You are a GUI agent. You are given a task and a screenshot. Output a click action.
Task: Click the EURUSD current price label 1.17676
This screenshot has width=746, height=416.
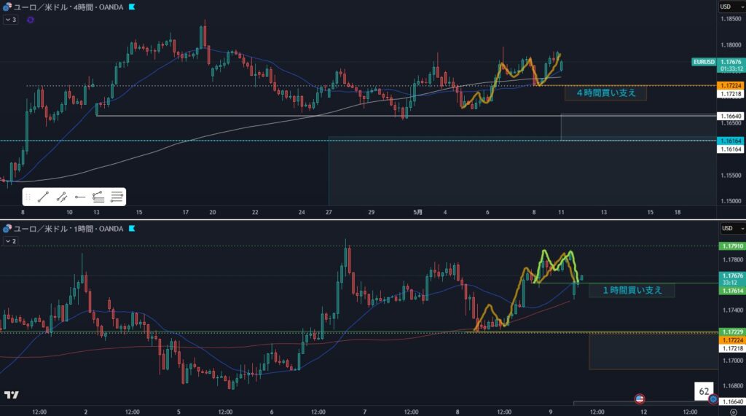coord(731,62)
